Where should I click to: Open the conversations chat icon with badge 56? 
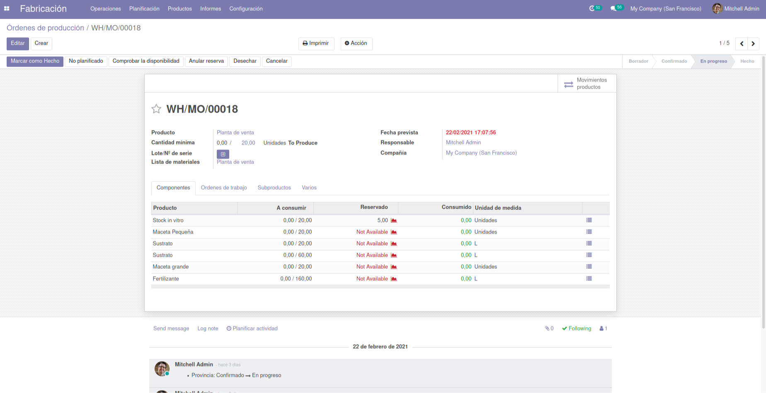pos(616,8)
